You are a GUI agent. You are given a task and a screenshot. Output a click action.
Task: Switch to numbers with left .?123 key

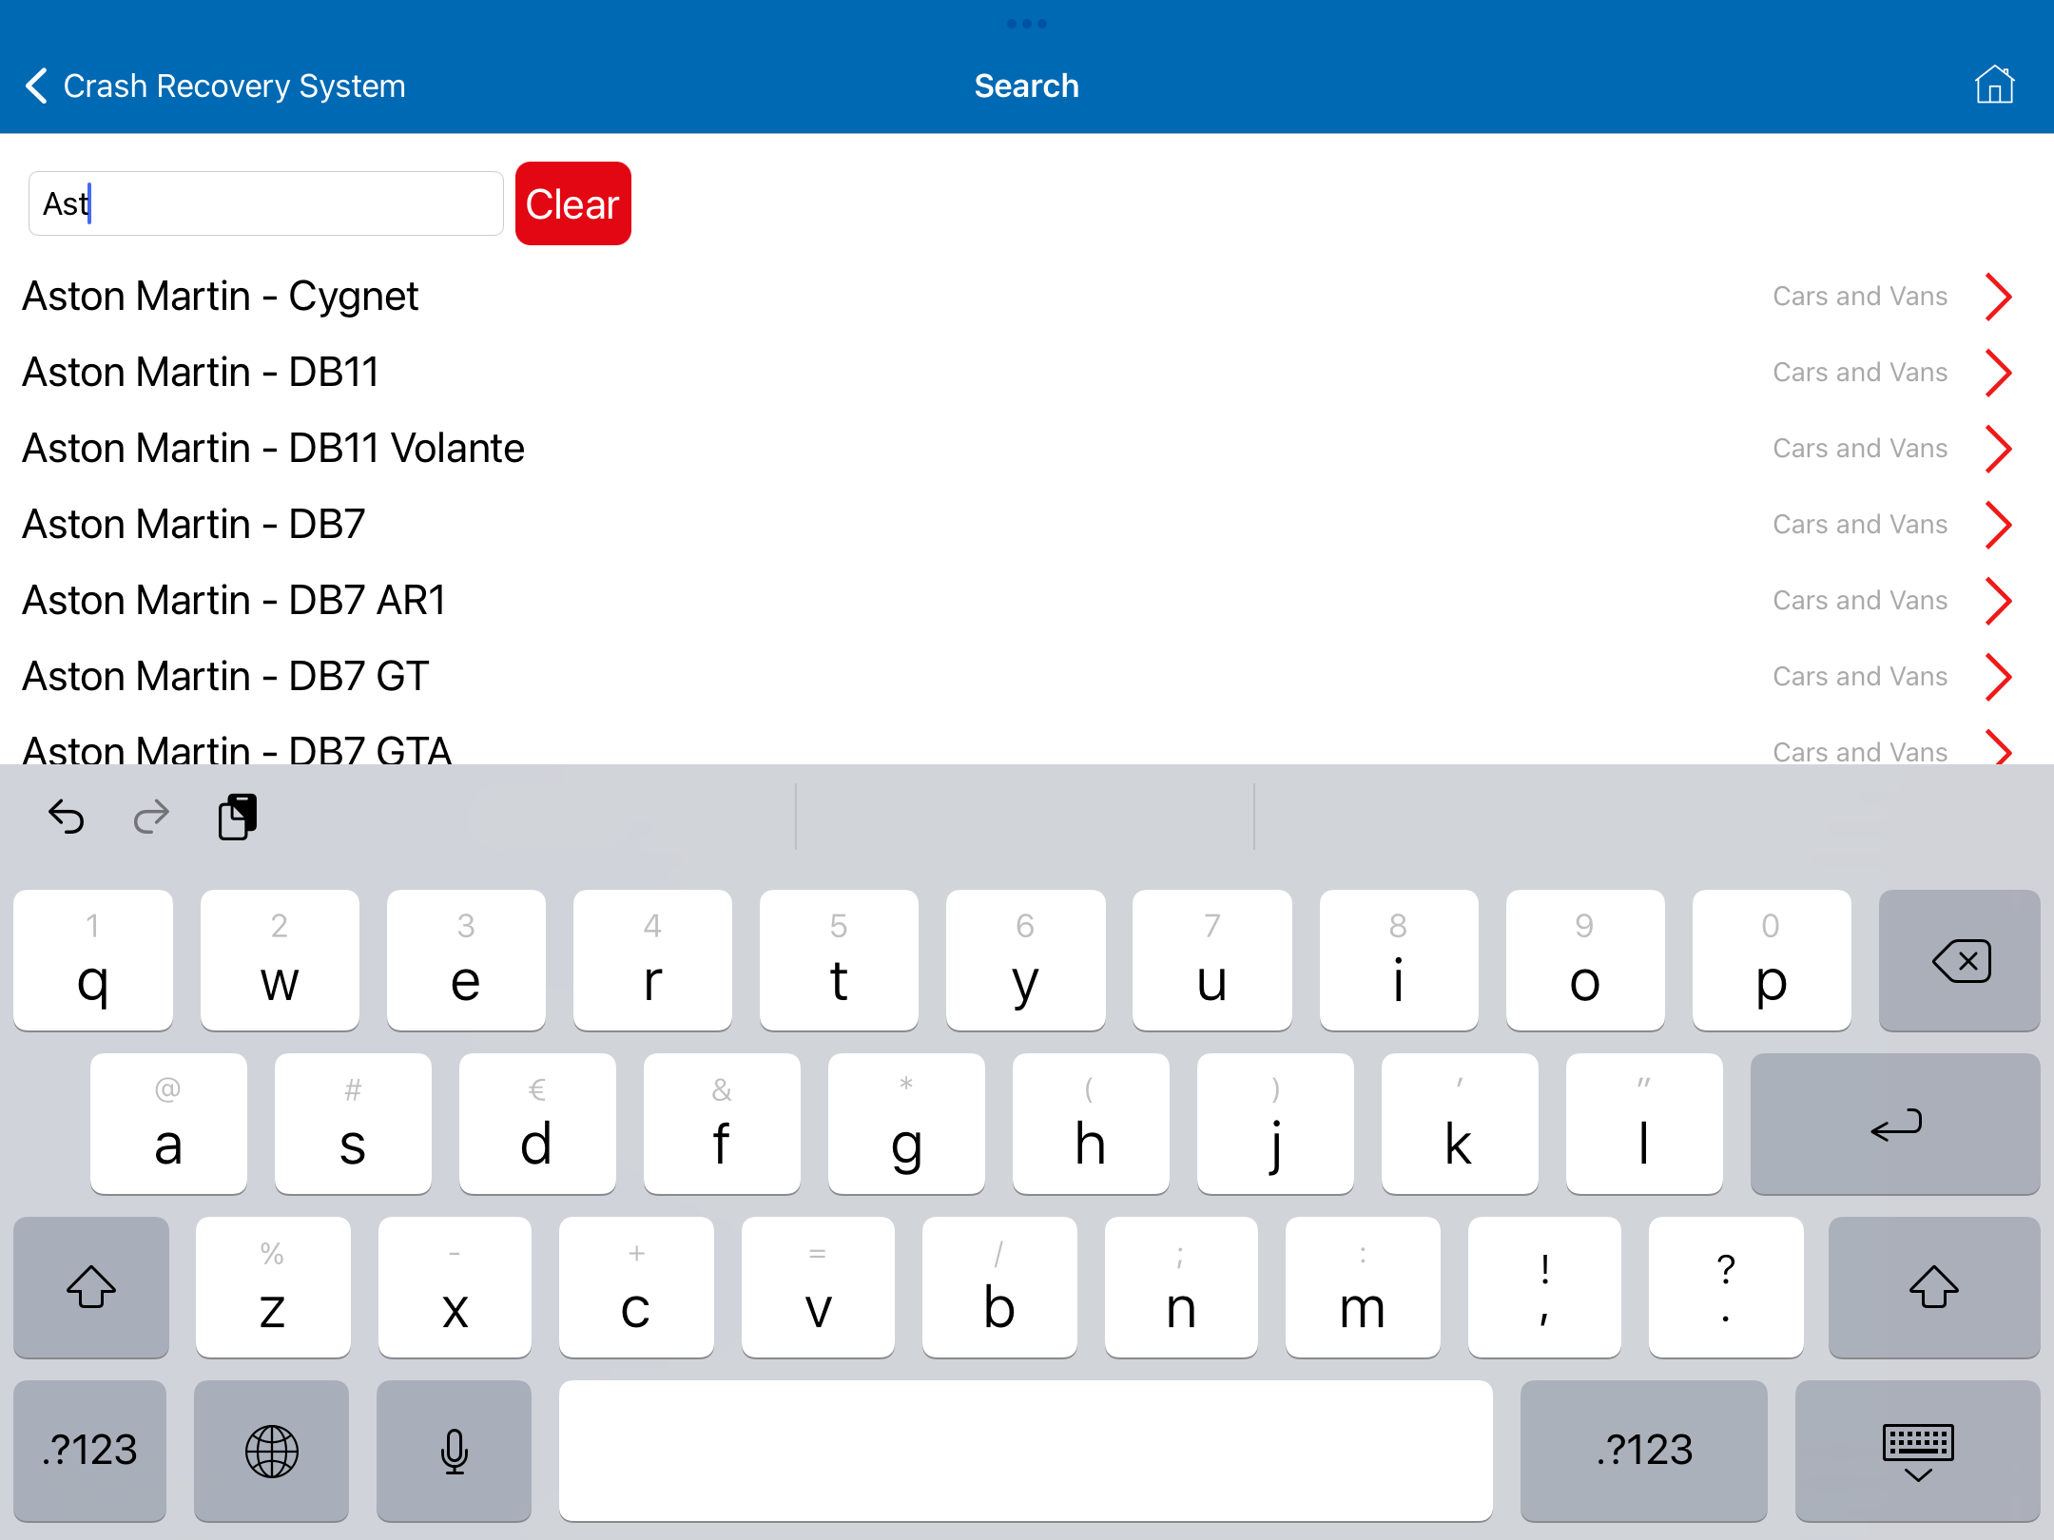coord(90,1451)
